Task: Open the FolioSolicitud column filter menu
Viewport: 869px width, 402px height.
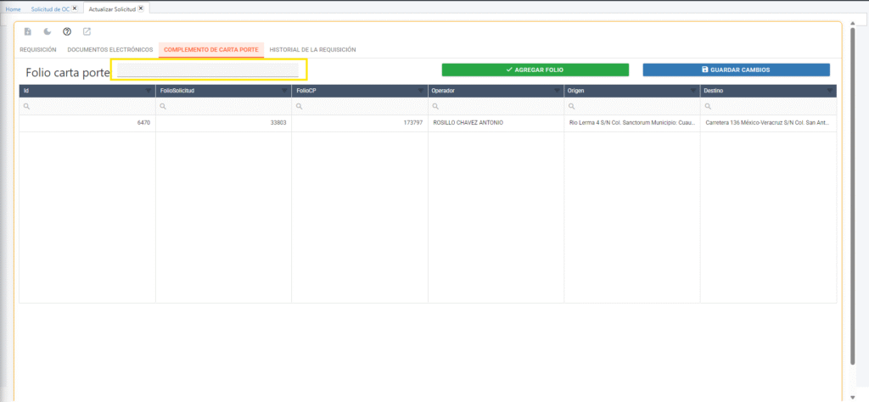Action: pos(284,91)
